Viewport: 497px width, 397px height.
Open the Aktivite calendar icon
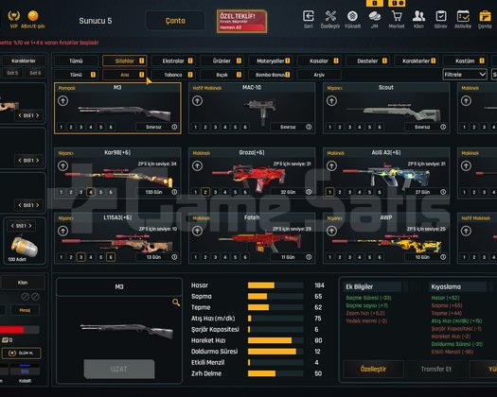tap(463, 16)
